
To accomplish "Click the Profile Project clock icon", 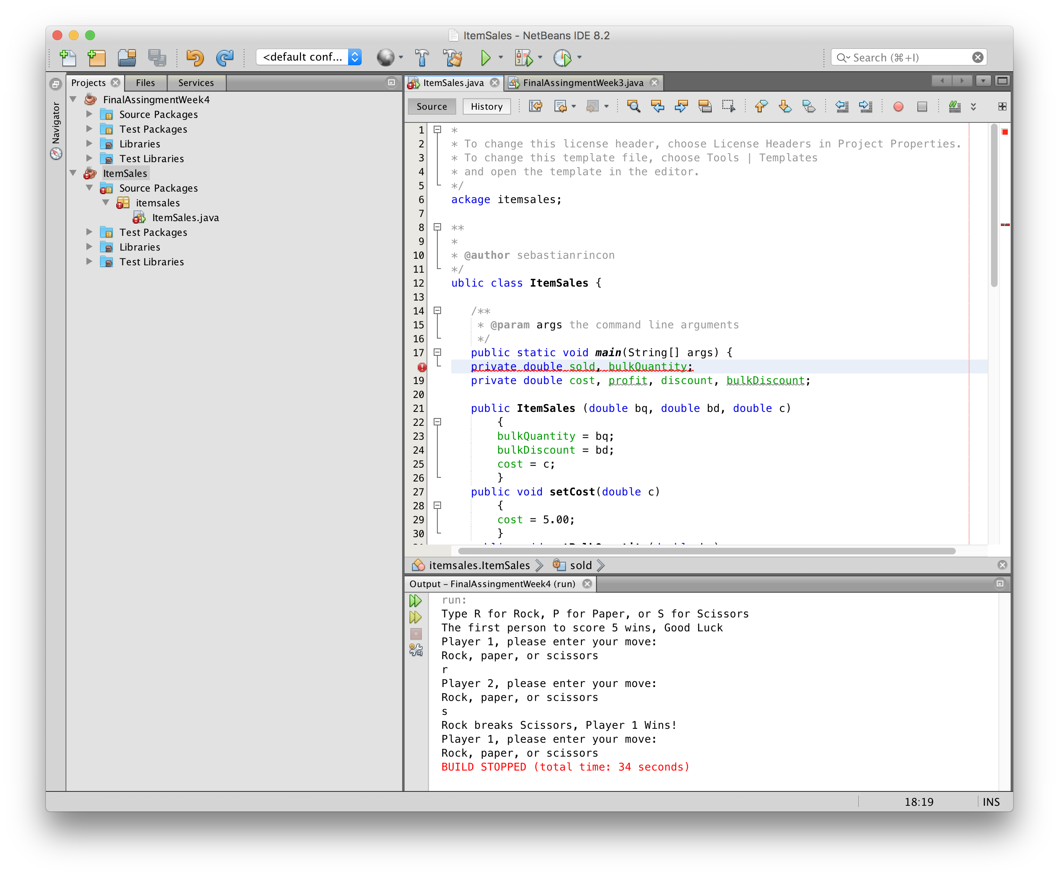I will [x=562, y=57].
